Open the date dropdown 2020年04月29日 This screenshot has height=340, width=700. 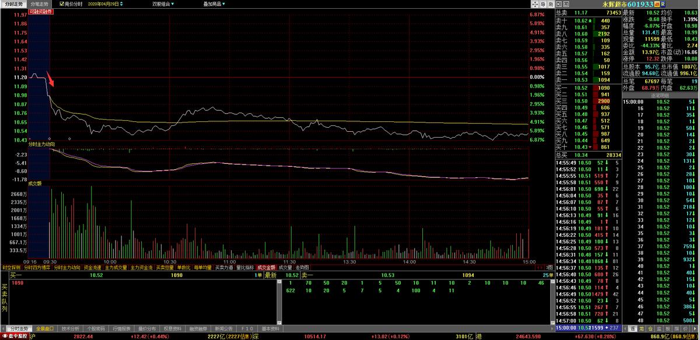(x=107, y=3)
